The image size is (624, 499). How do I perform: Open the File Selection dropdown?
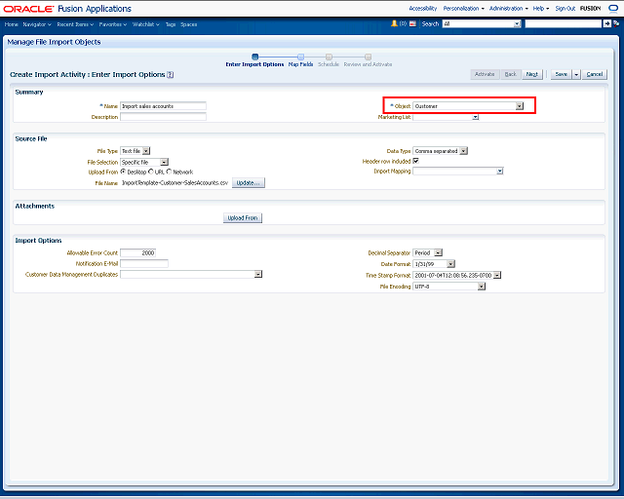coord(164,162)
